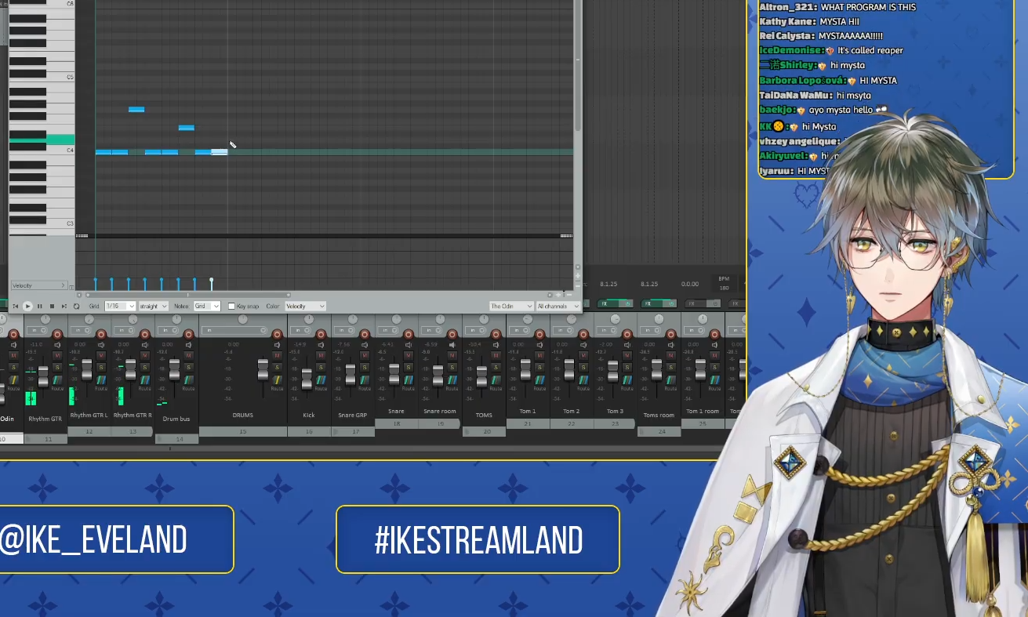This screenshot has width=1028, height=617.
Task: Toggle monitor speaker on Snare room track
Action: [452, 345]
